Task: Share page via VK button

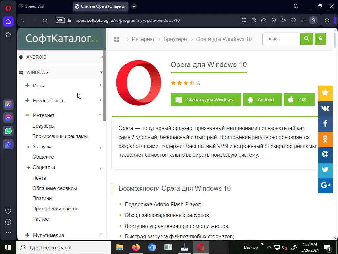Action: point(325,108)
